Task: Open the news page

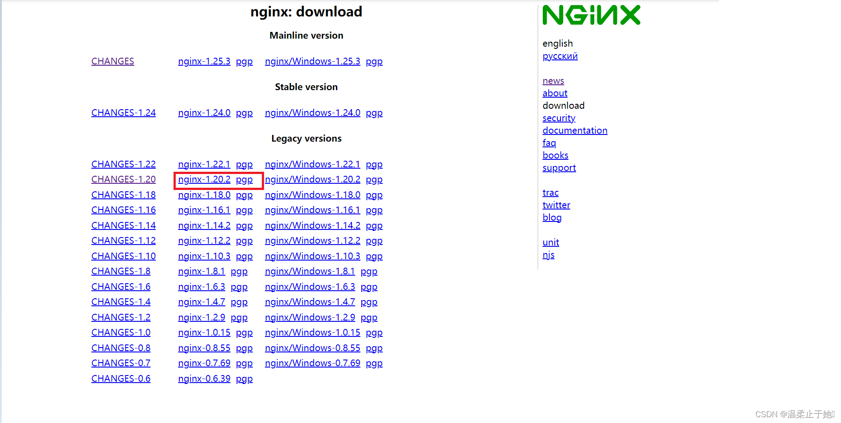Action: (553, 81)
